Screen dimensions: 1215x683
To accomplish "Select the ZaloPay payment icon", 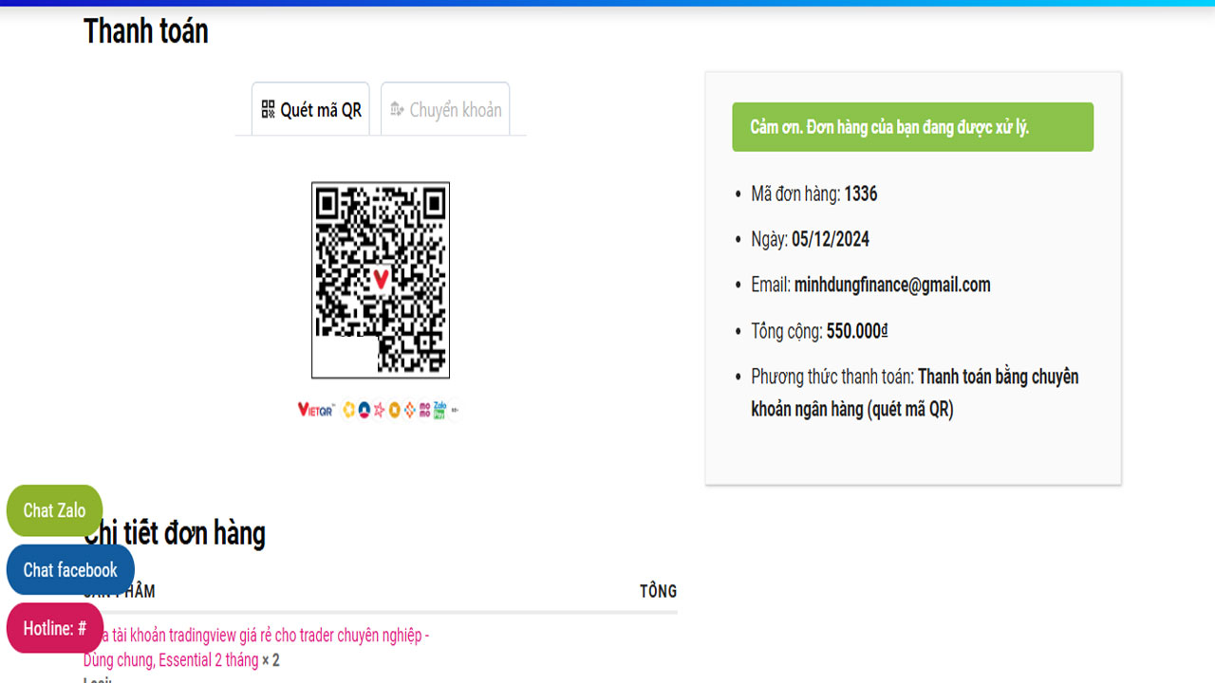I will (439, 410).
